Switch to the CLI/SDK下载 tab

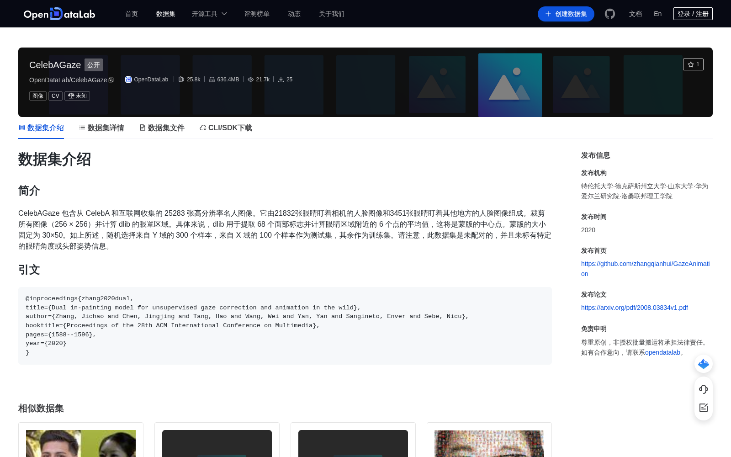tap(226, 128)
